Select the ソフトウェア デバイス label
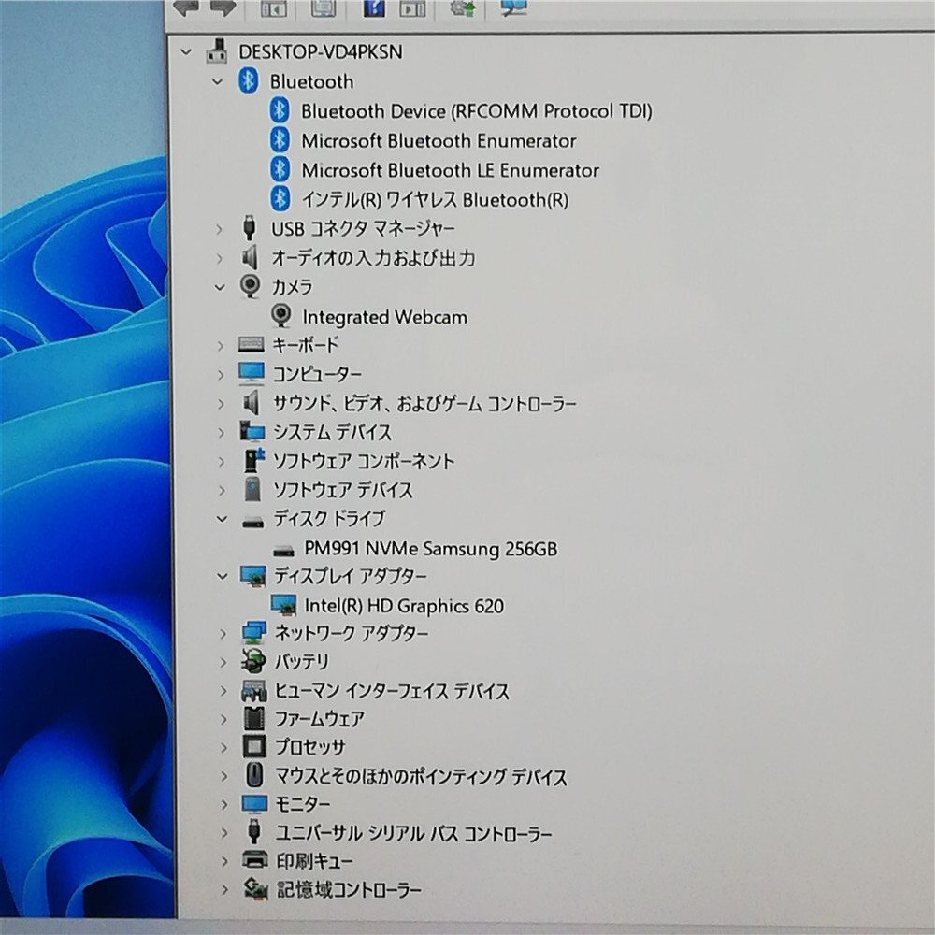The width and height of the screenshot is (935, 935). 343,490
